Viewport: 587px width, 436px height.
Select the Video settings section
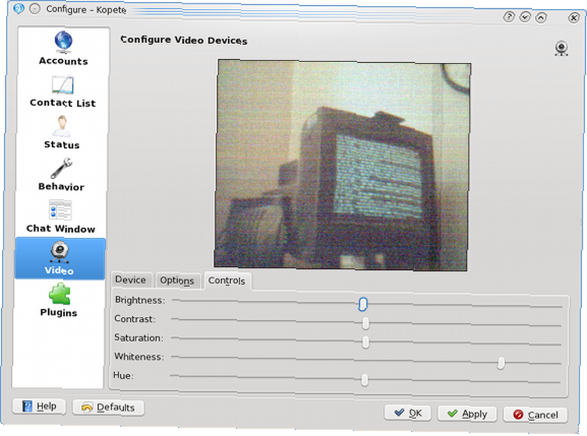(x=60, y=259)
